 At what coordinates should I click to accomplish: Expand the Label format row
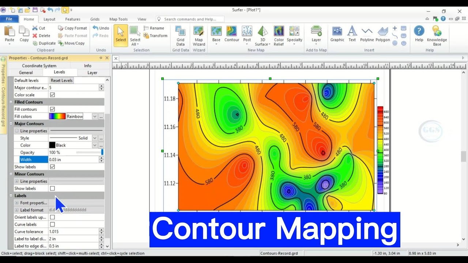[17, 210]
